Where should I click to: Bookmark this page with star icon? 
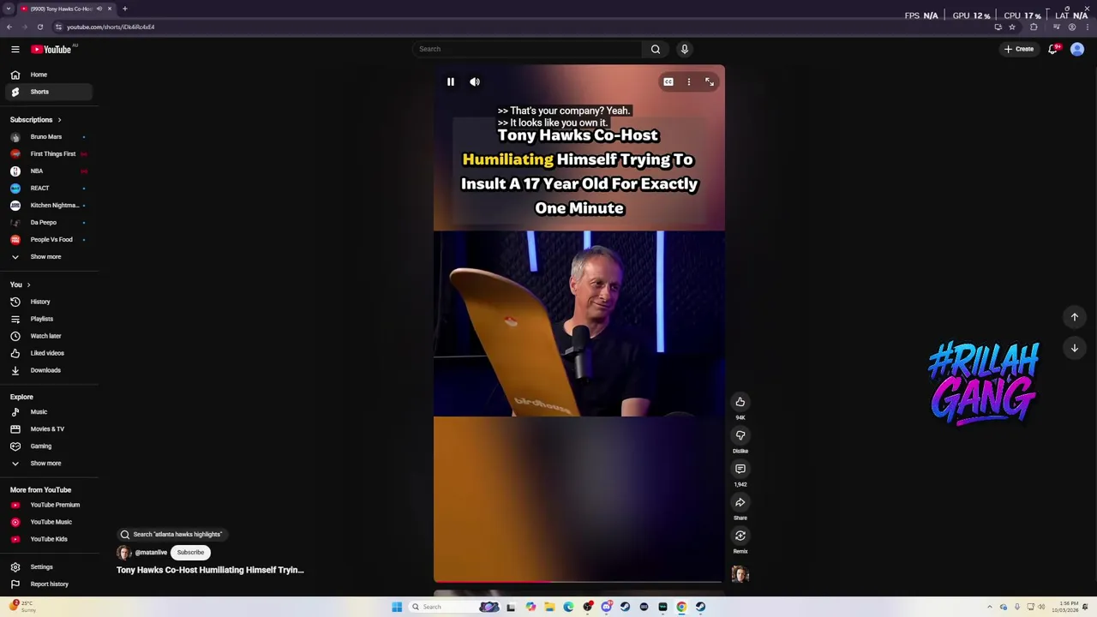click(1012, 27)
